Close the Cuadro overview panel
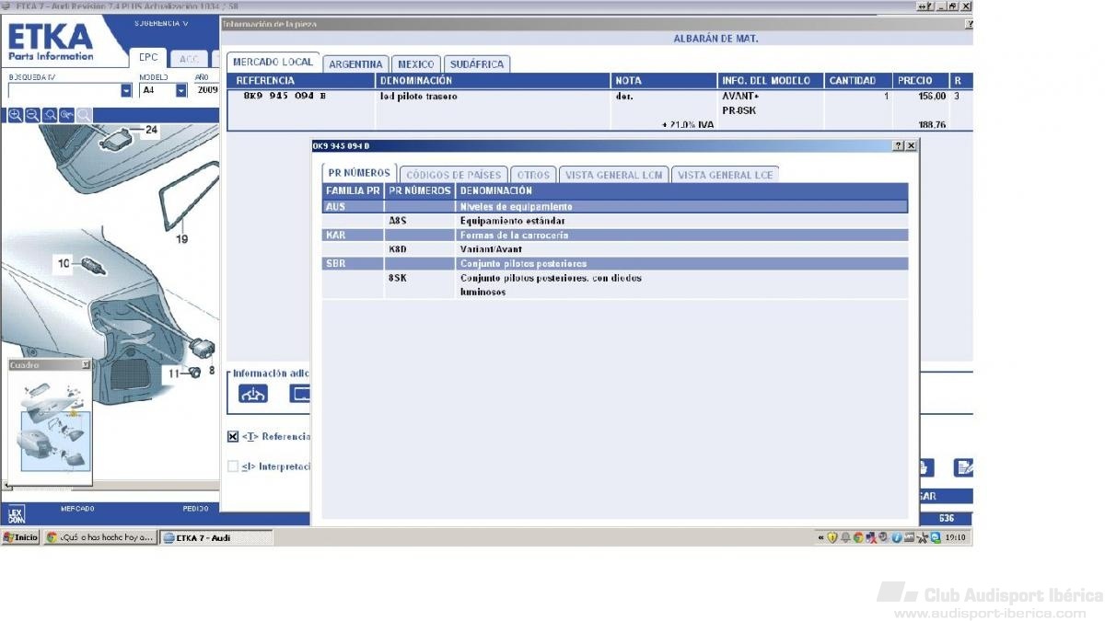1105x621 pixels. click(x=86, y=365)
